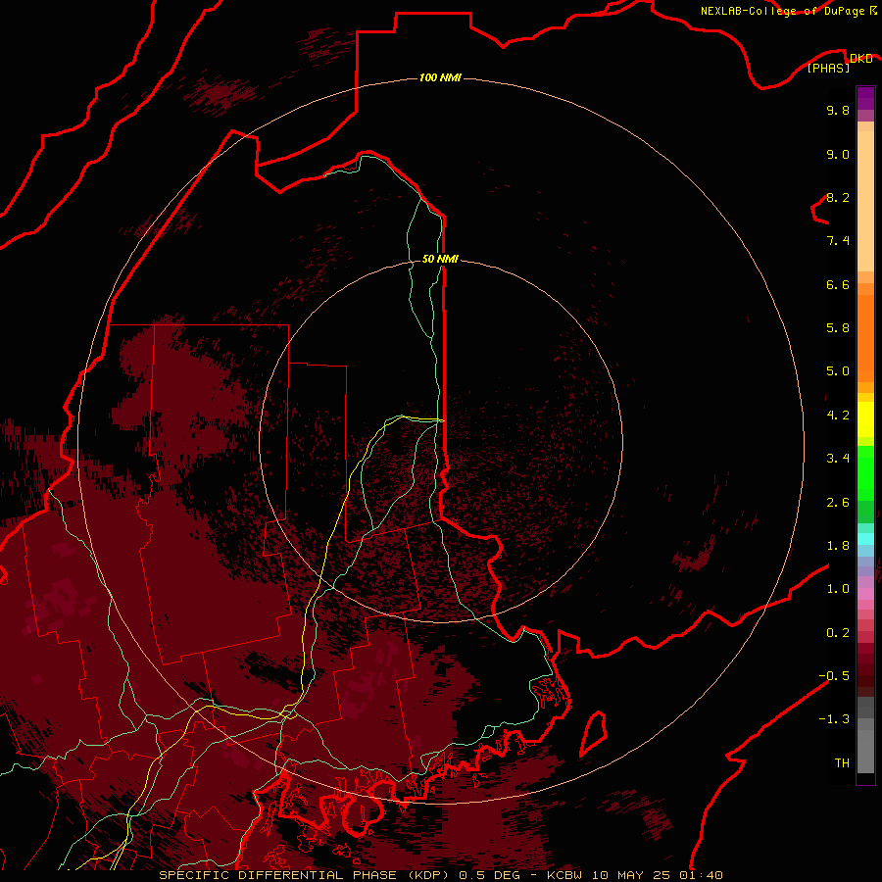Click the 1.8 legend value
Image resolution: width=882 pixels, height=882 pixels.
[838, 546]
